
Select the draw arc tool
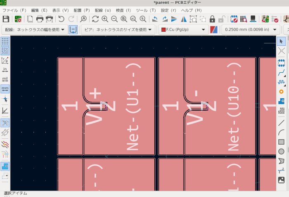tap(281, 132)
